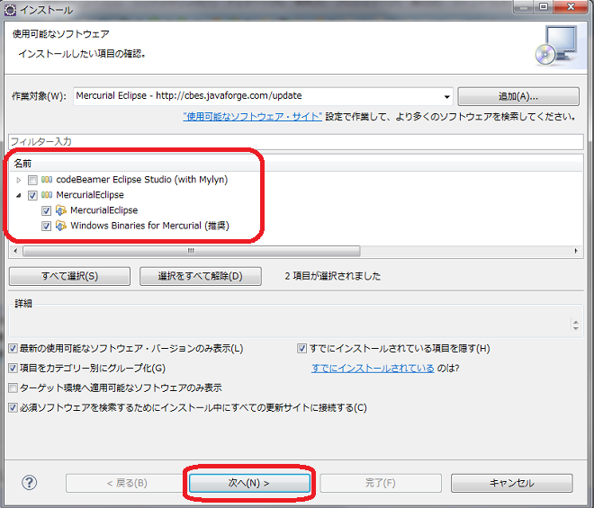Uncheck the MercurialEclipse category checkbox

(x=32, y=195)
